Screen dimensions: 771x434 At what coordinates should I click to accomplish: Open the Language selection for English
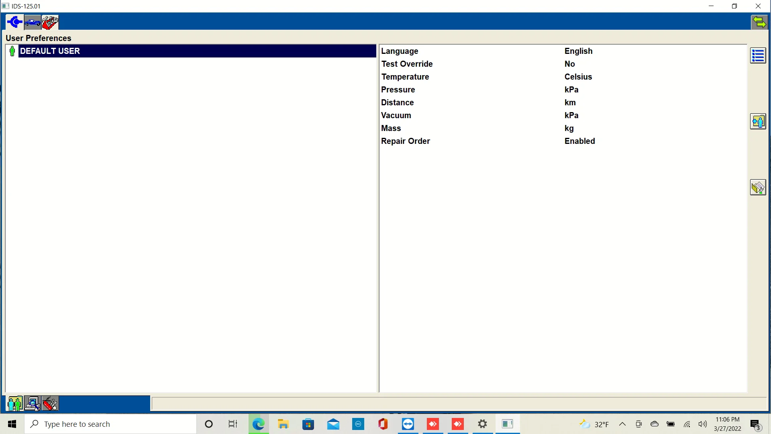coord(579,51)
